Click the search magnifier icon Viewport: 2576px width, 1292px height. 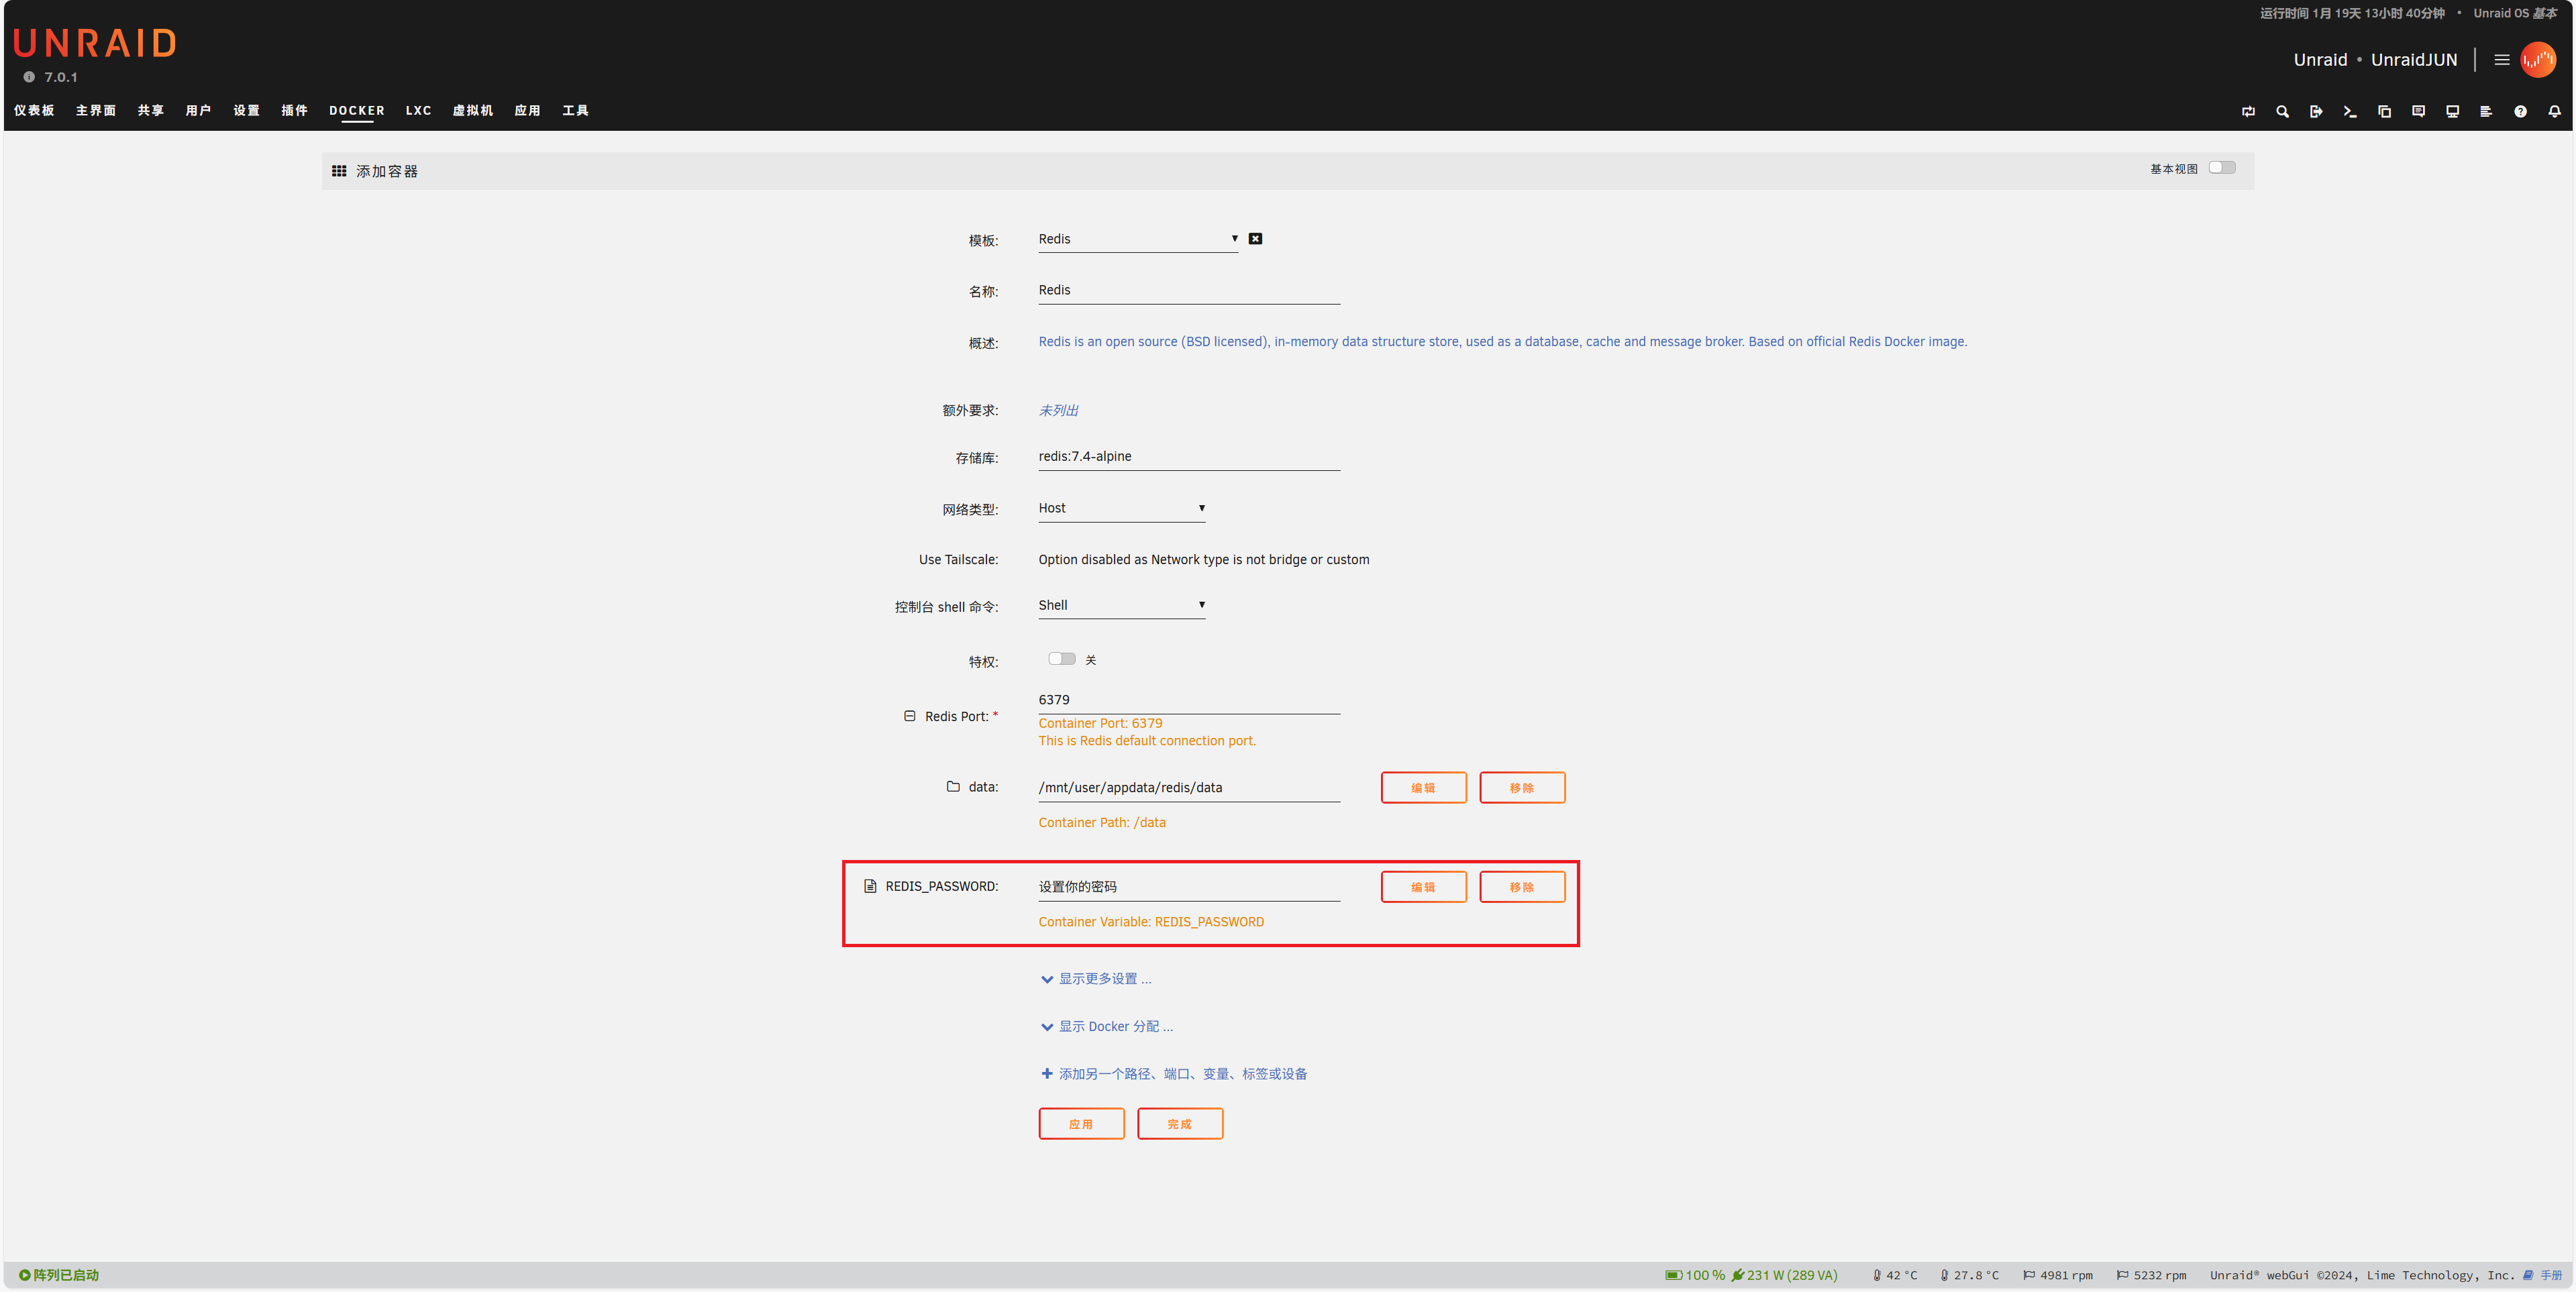tap(2282, 111)
